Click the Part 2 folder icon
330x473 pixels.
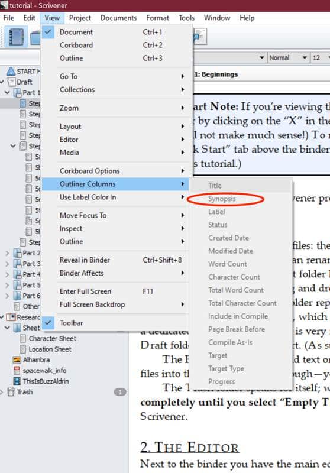tap(17, 253)
